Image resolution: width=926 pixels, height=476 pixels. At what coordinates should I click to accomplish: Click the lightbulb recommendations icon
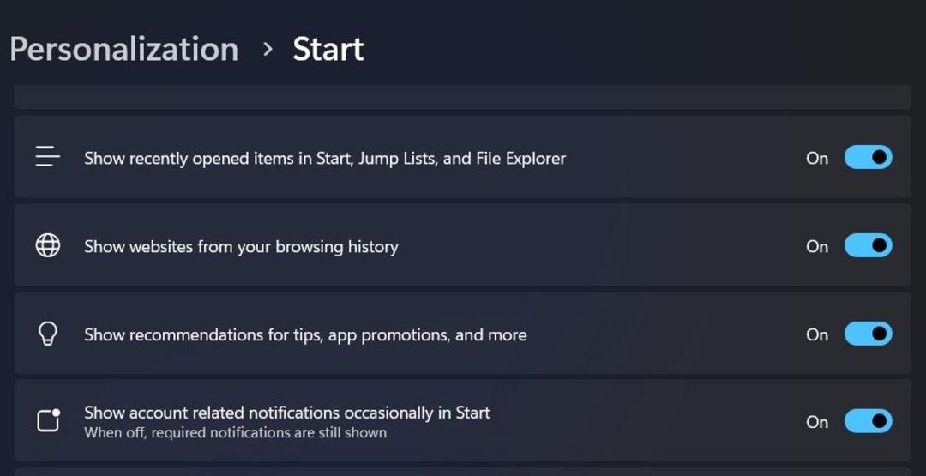pos(48,334)
